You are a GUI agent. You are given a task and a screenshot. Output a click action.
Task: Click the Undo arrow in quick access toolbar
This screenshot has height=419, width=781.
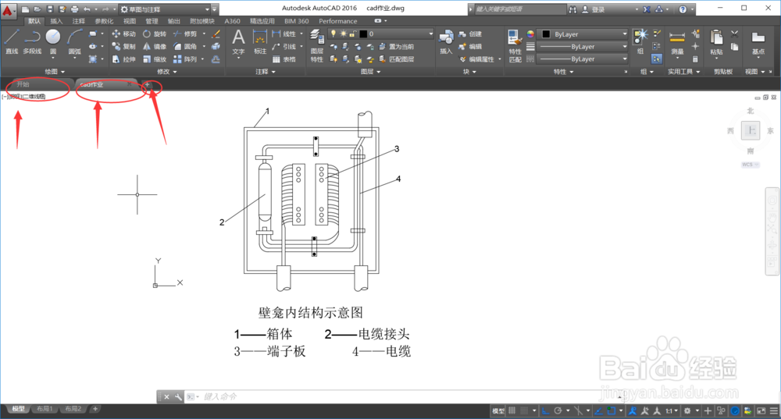(87, 9)
